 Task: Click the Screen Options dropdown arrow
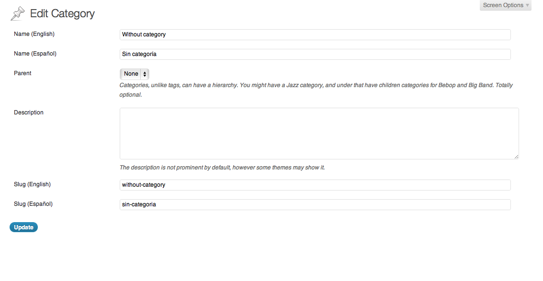click(x=527, y=5)
